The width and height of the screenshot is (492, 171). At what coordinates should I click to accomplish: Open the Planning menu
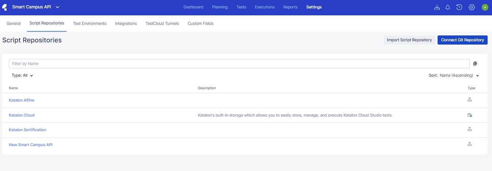[x=220, y=7]
